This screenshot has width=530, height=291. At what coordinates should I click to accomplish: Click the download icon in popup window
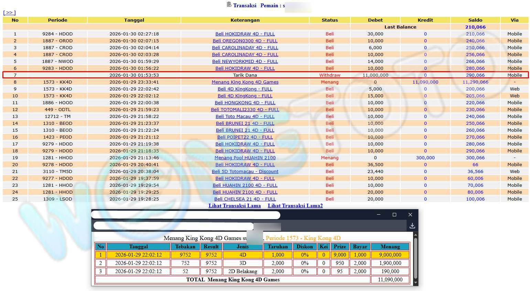(x=412, y=226)
